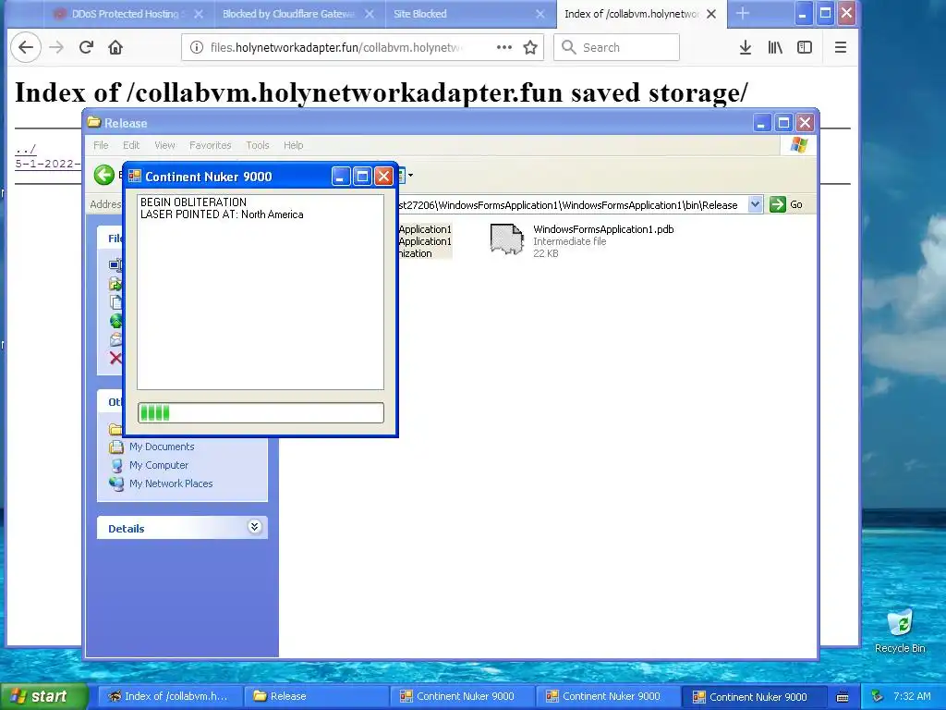This screenshot has width=946, height=710.
Task: Click Firefox forward arrow button
Action: point(56,47)
